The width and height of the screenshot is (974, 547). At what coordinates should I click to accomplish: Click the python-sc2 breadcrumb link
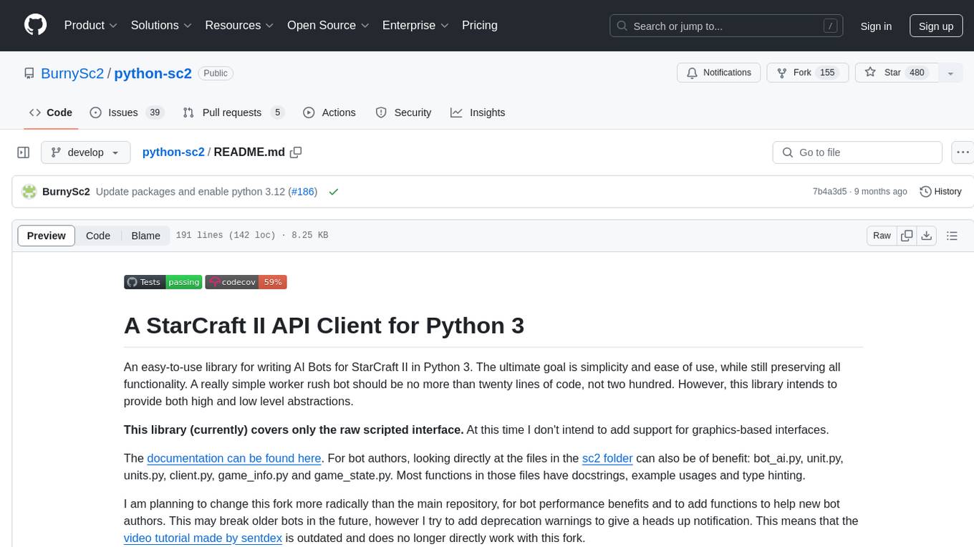tap(173, 153)
